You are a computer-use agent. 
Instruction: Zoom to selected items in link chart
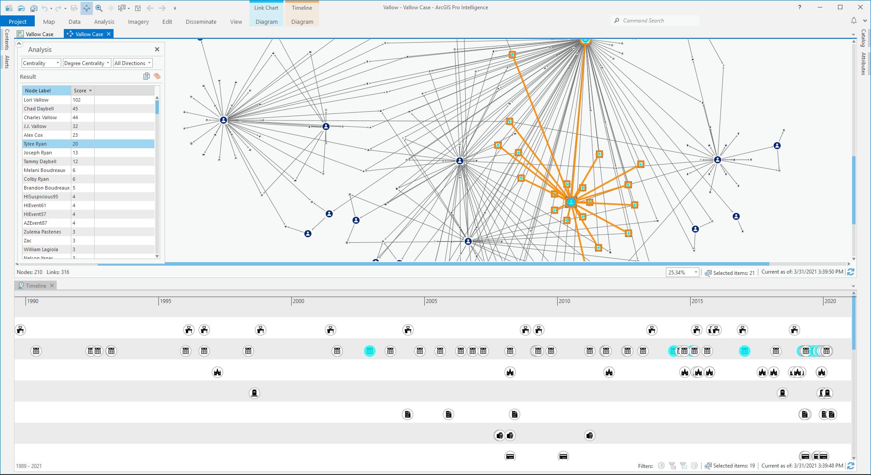(708, 273)
